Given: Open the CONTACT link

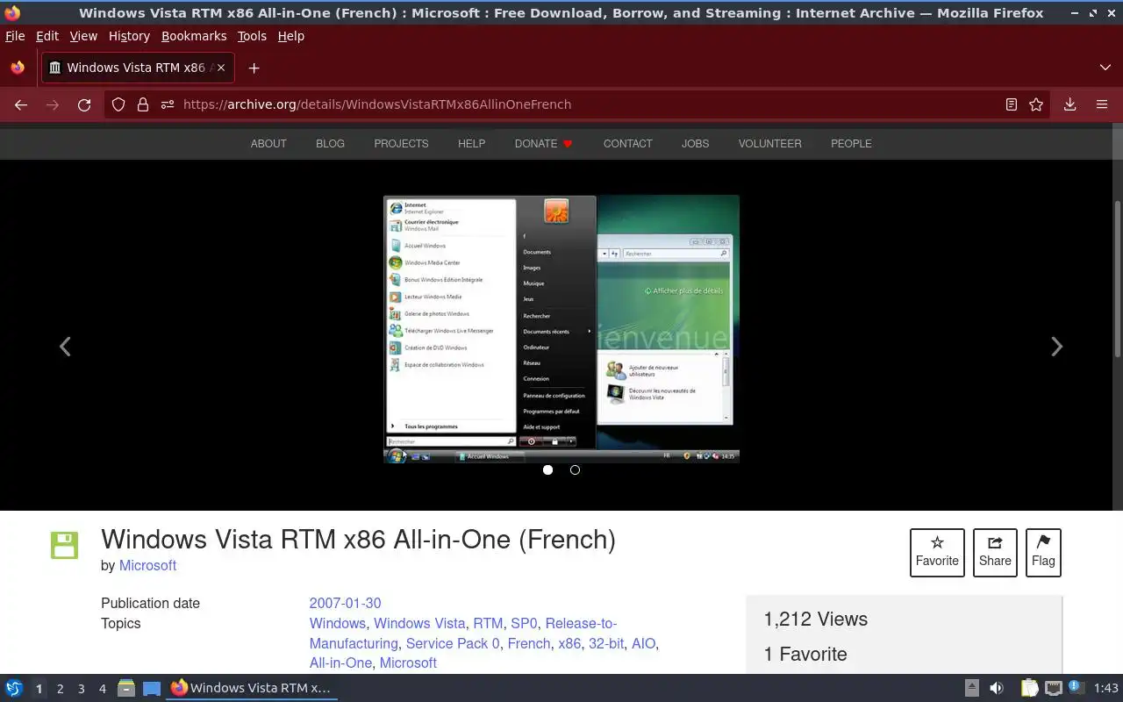Looking at the screenshot, I should [627, 143].
